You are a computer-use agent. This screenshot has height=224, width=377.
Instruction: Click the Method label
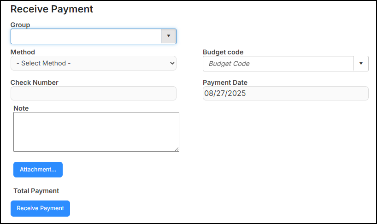pyautogui.click(x=23, y=52)
